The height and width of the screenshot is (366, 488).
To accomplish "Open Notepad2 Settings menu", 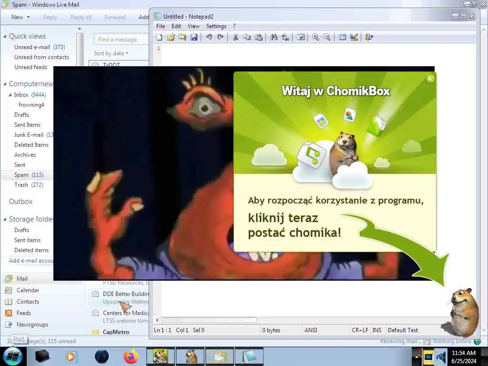I will 216,26.
